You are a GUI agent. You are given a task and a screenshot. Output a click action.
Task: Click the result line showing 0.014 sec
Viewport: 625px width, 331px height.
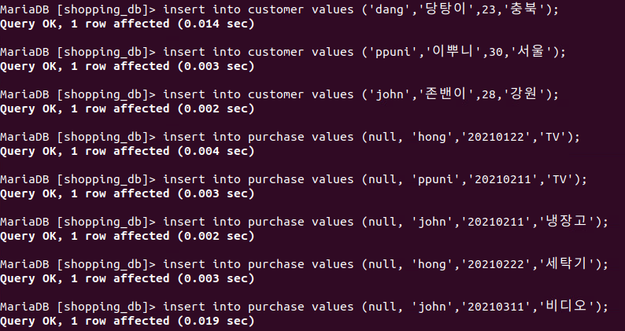[x=128, y=24]
